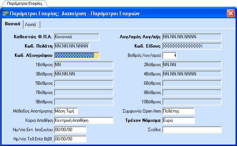
Task: Open the Συμφωνία Open Item field showing Πελάτης
Action: [178, 111]
